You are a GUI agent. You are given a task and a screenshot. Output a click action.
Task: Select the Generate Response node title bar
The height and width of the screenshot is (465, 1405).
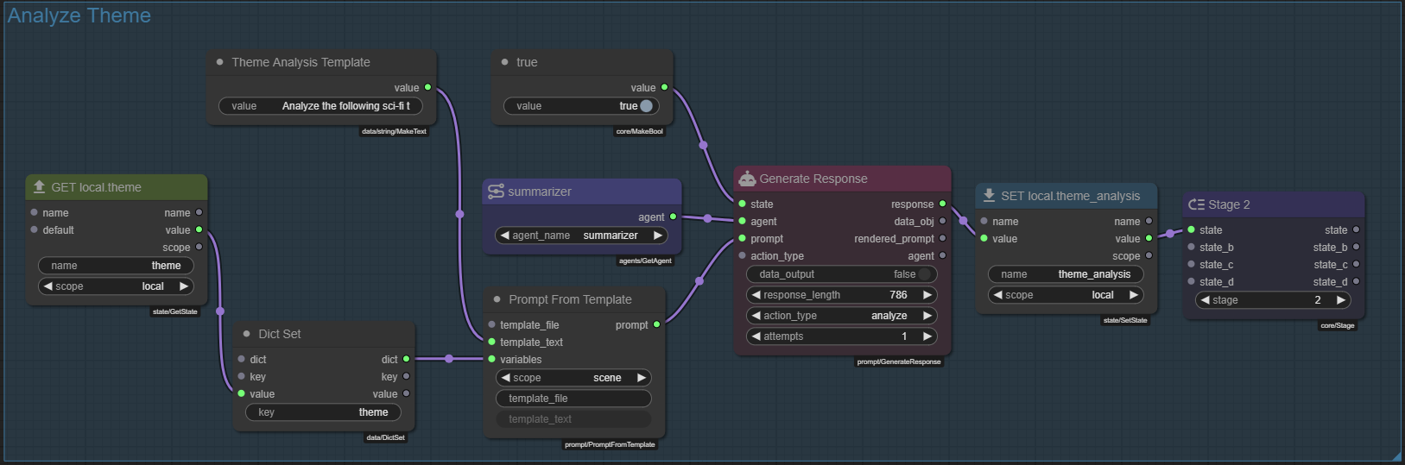pos(842,179)
